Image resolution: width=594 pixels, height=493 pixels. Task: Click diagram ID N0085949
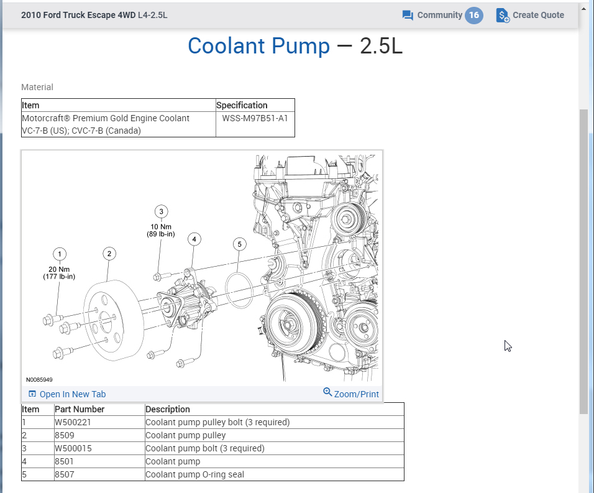(39, 380)
